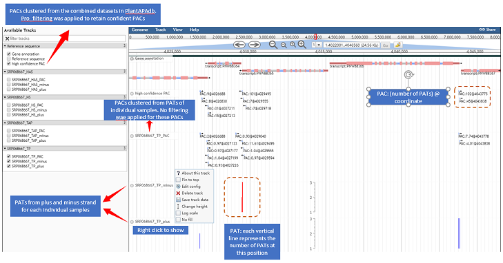Viewport: 503px width, 263px height.
Task: Open the Track menu
Action: [160, 30]
